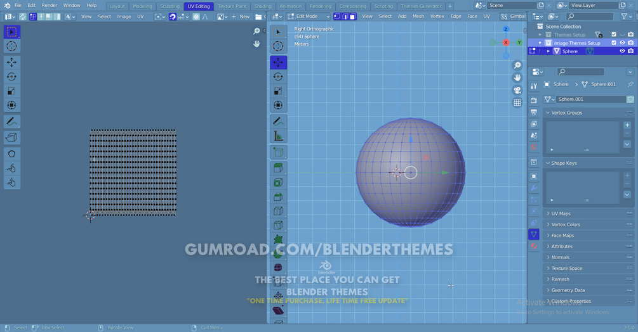638x332 pixels.
Task: Select the Add Cube tool in viewport
Action: (x=278, y=152)
